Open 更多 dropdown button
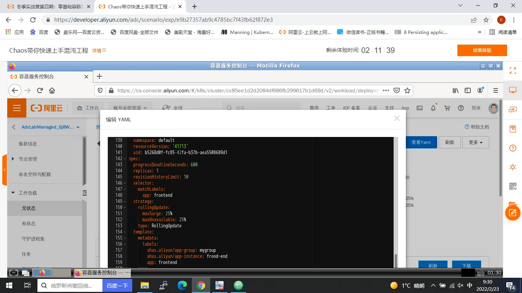This screenshot has height=293, width=522. click(475, 142)
